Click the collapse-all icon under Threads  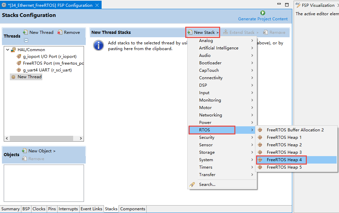[x=26, y=40]
